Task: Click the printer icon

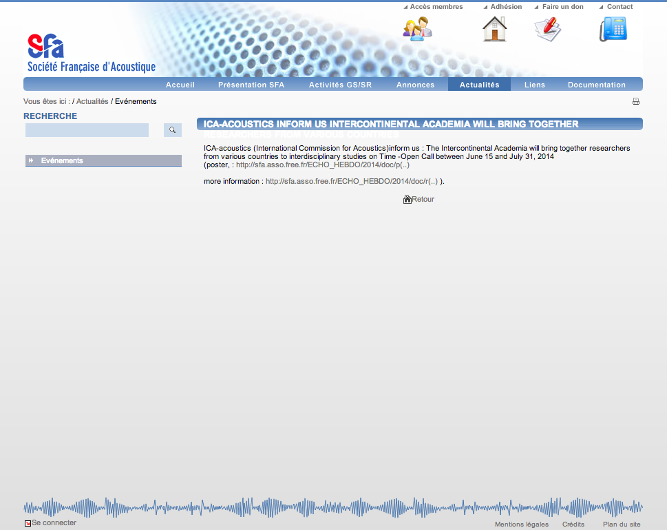Action: coord(636,102)
